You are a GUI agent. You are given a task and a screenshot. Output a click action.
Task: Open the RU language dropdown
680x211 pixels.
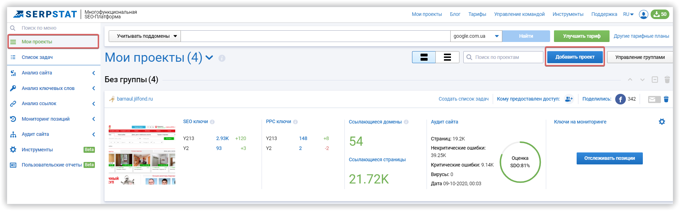pos(628,14)
